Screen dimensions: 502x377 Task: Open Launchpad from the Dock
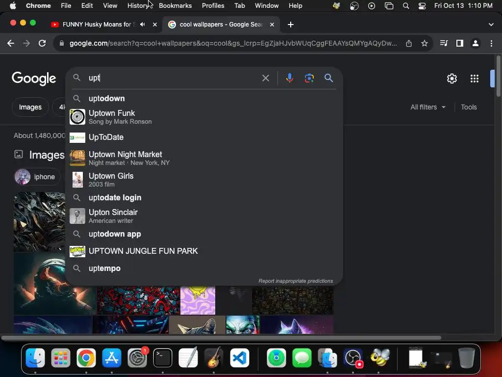pos(60,358)
